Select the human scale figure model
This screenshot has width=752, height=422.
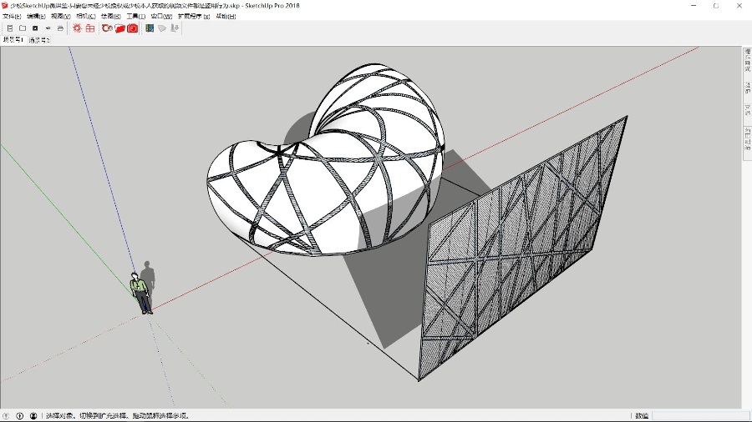[x=141, y=293]
